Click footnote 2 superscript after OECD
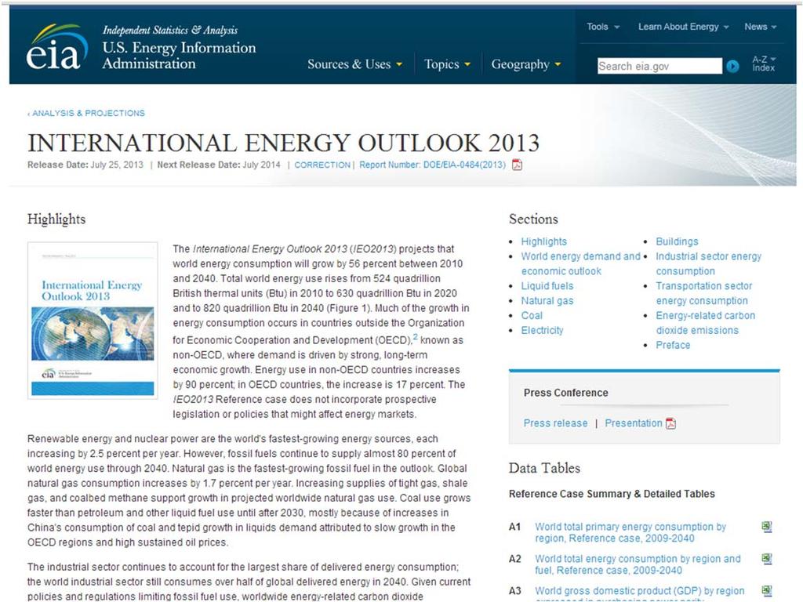The width and height of the screenshot is (803, 602). (x=416, y=337)
